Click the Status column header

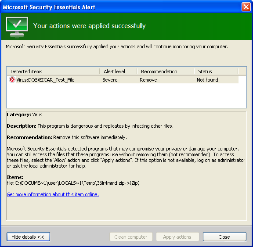coord(216,72)
